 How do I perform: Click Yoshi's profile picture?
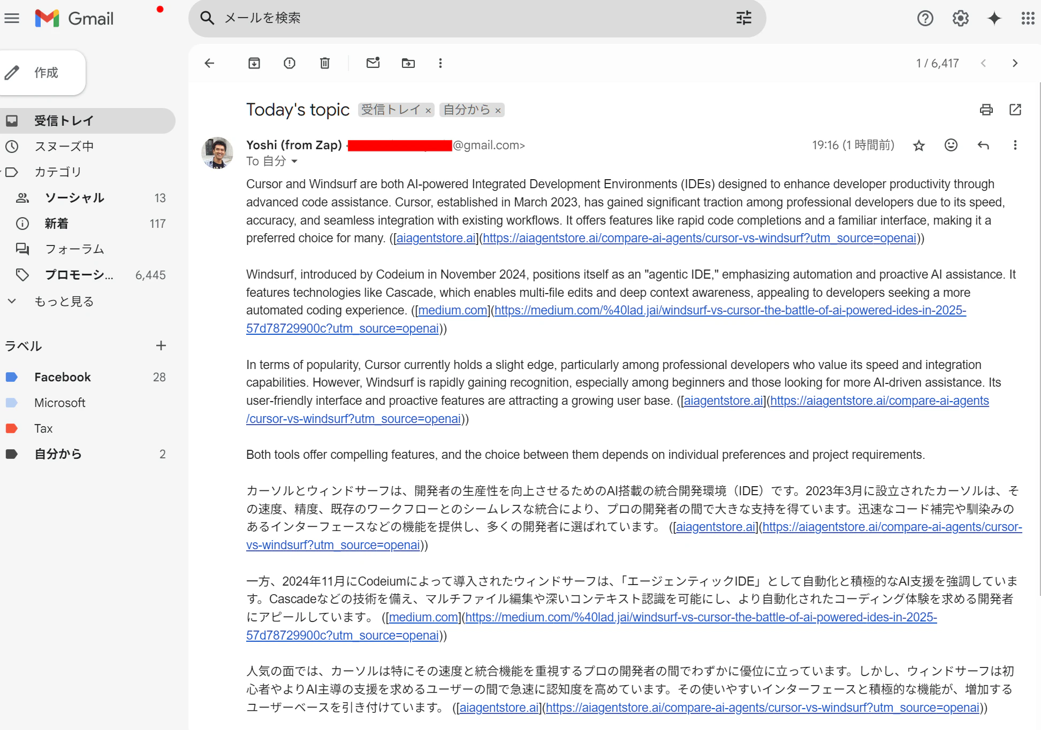click(217, 153)
